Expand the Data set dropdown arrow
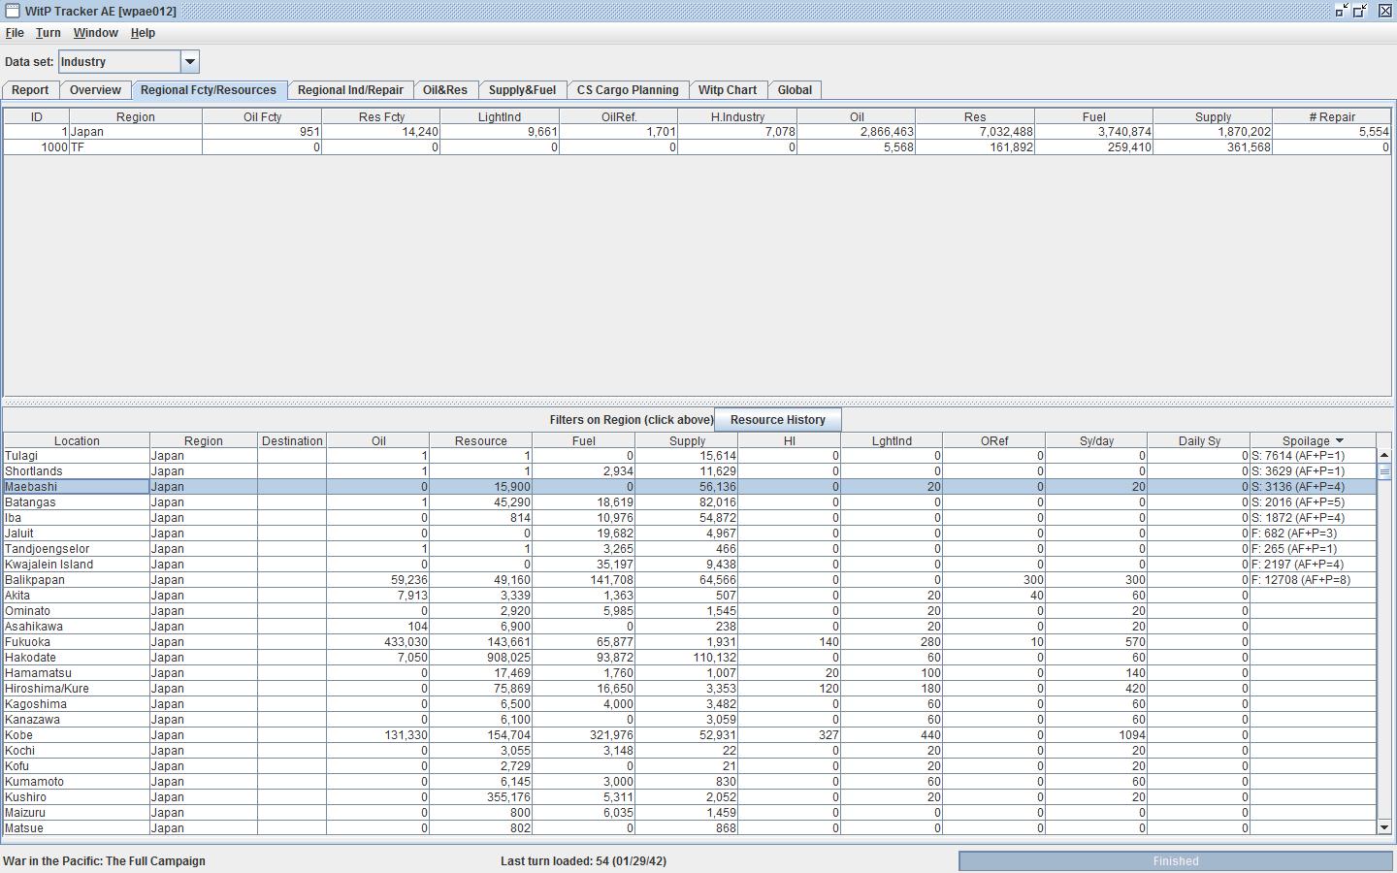Viewport: 1397px width, 873px height. point(190,62)
